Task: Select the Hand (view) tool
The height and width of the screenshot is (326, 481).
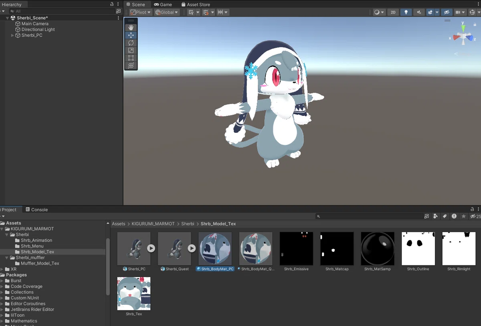Action: click(x=131, y=28)
